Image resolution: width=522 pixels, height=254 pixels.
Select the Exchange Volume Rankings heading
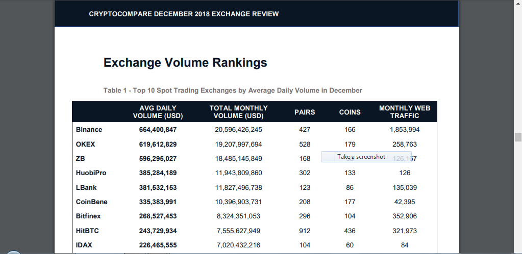point(185,63)
